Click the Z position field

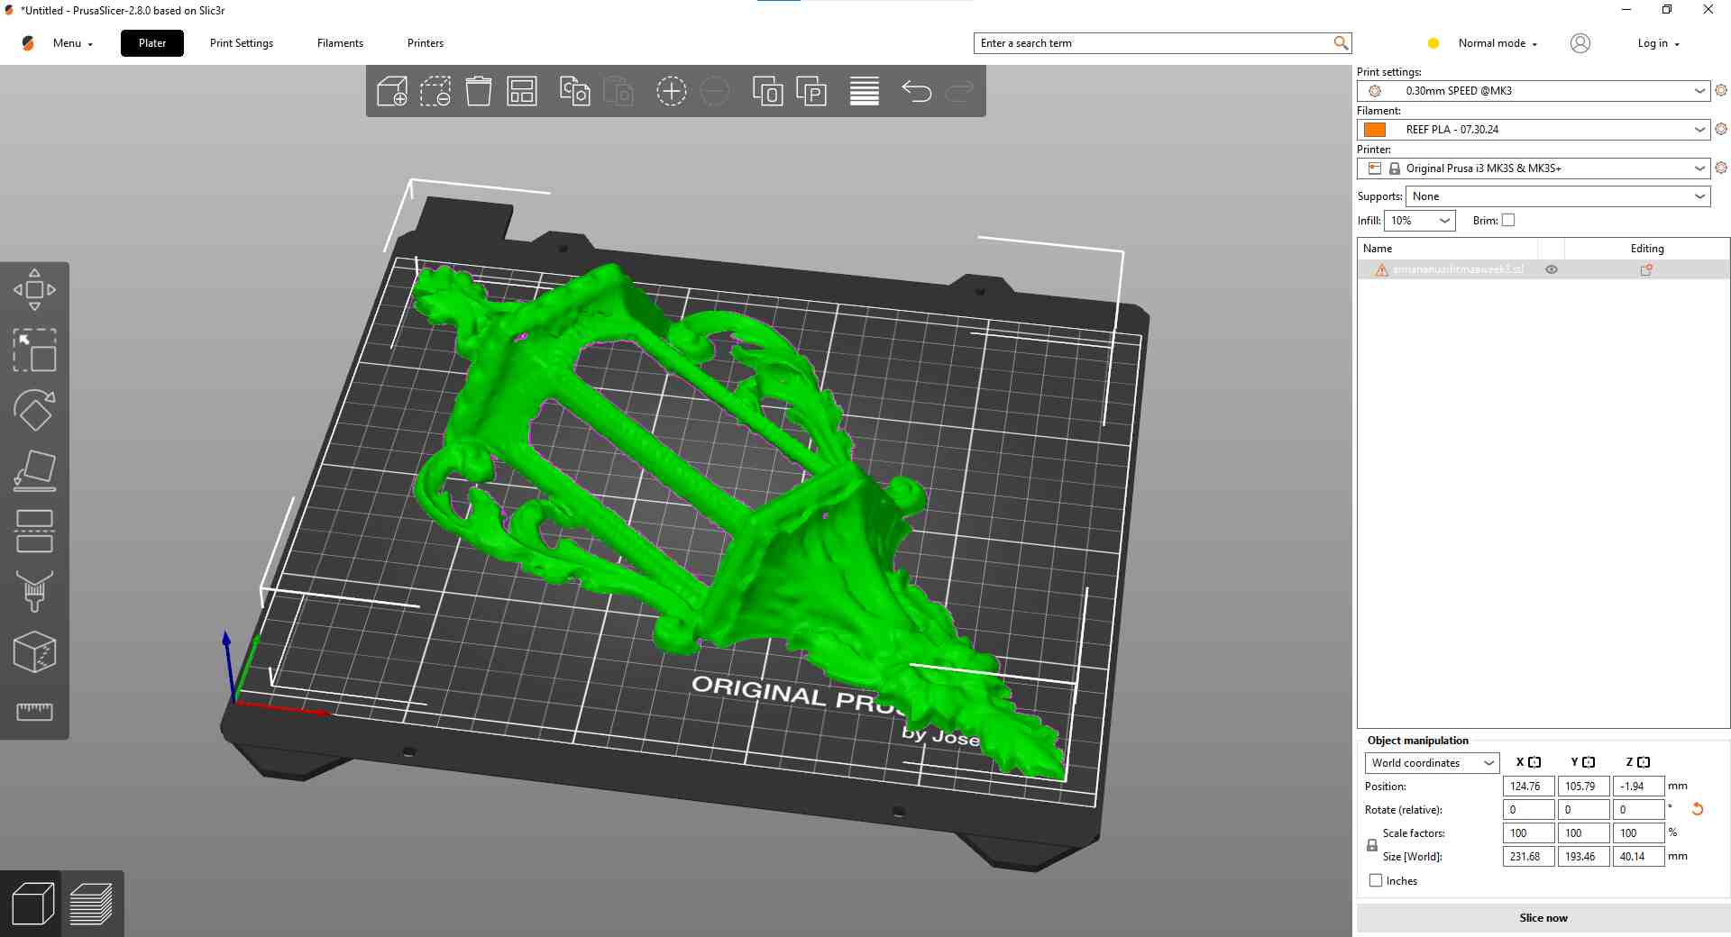click(x=1638, y=786)
